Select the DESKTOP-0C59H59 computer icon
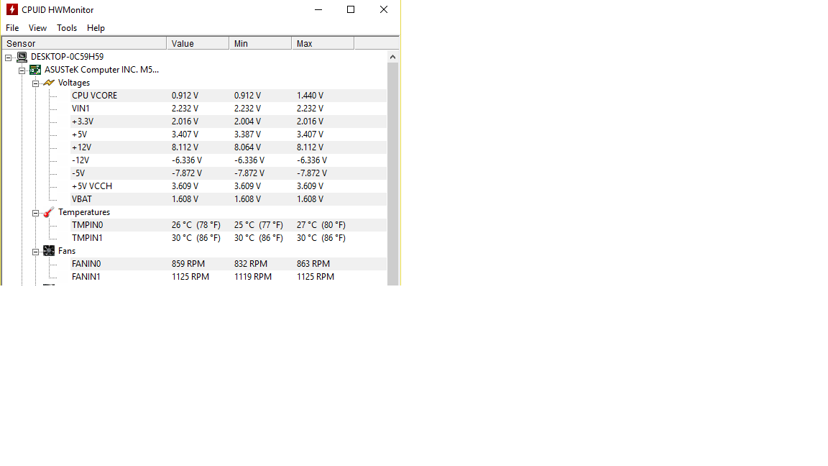This screenshot has height=466, width=828. (22, 57)
